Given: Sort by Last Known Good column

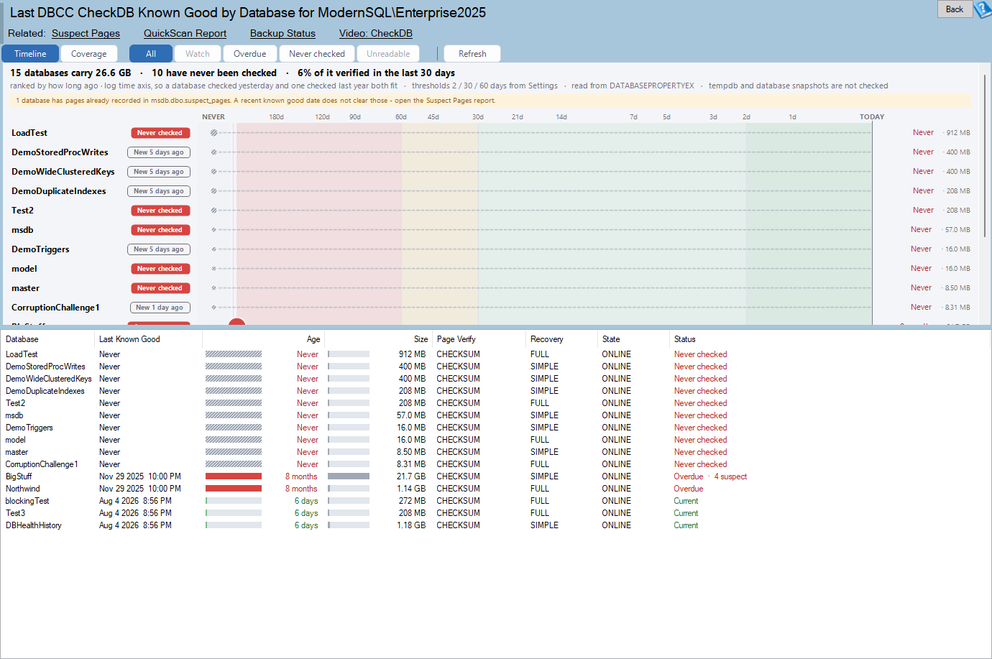Looking at the screenshot, I should point(148,339).
